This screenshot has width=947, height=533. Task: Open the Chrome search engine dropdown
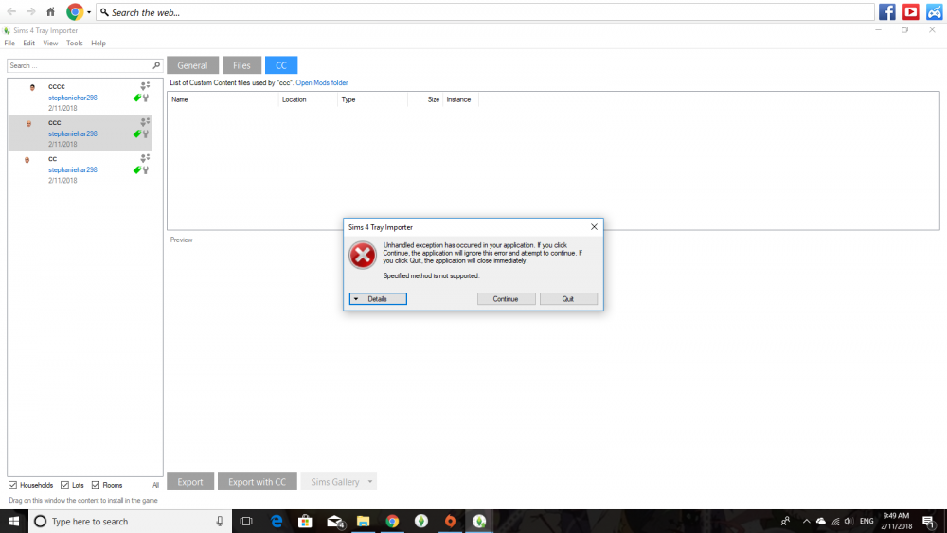coord(89,12)
